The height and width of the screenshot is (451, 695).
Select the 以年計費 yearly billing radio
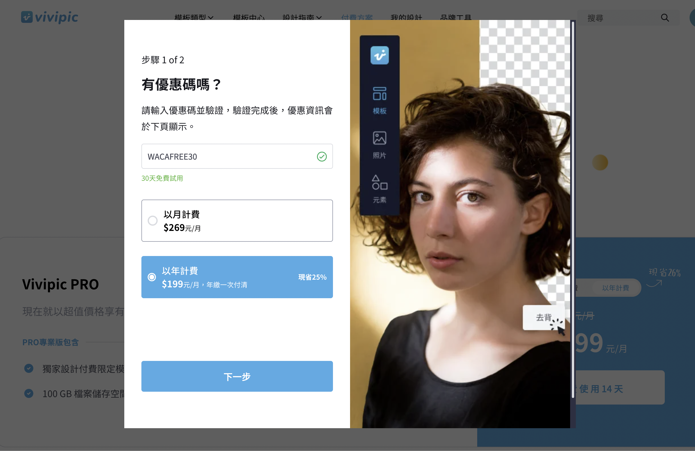[x=152, y=277]
